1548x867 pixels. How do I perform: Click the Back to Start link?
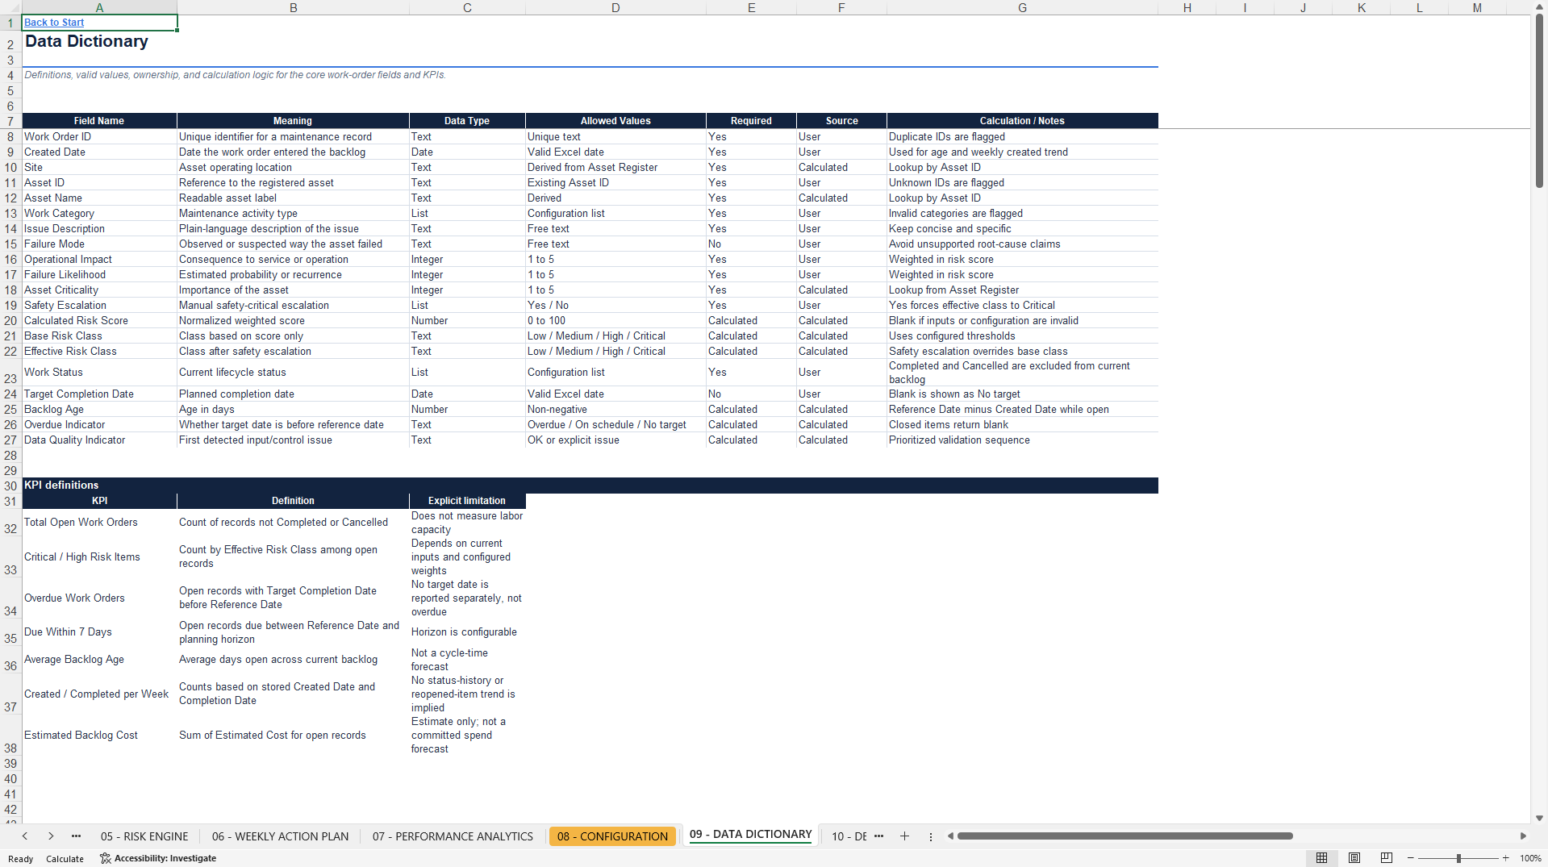point(54,23)
